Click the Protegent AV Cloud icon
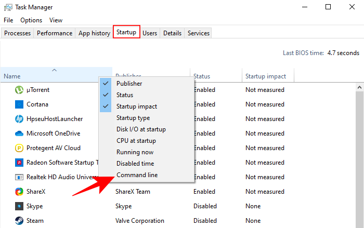This screenshot has height=228, width=364. coord(19,148)
